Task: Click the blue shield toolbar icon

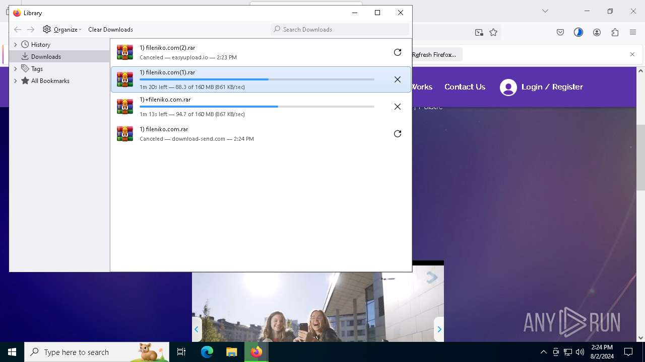Action: 578,33
